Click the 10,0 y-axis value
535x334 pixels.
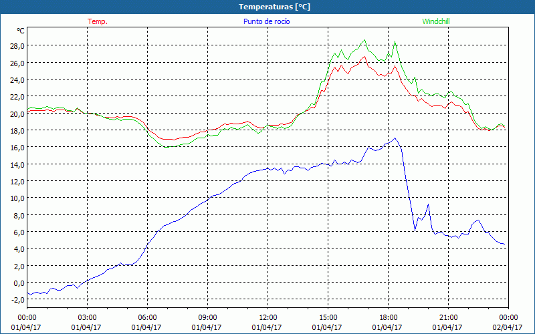coord(17,198)
